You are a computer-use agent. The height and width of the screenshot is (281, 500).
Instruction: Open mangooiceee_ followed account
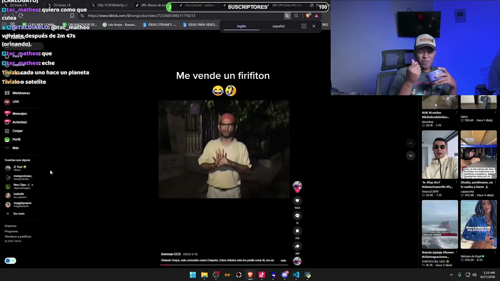pos(19,177)
